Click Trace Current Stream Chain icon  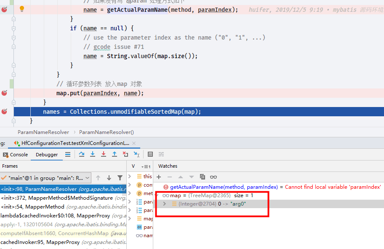(161, 154)
